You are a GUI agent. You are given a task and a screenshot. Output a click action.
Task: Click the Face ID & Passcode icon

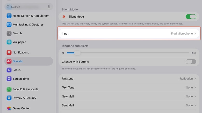pyautogui.click(x=9, y=89)
